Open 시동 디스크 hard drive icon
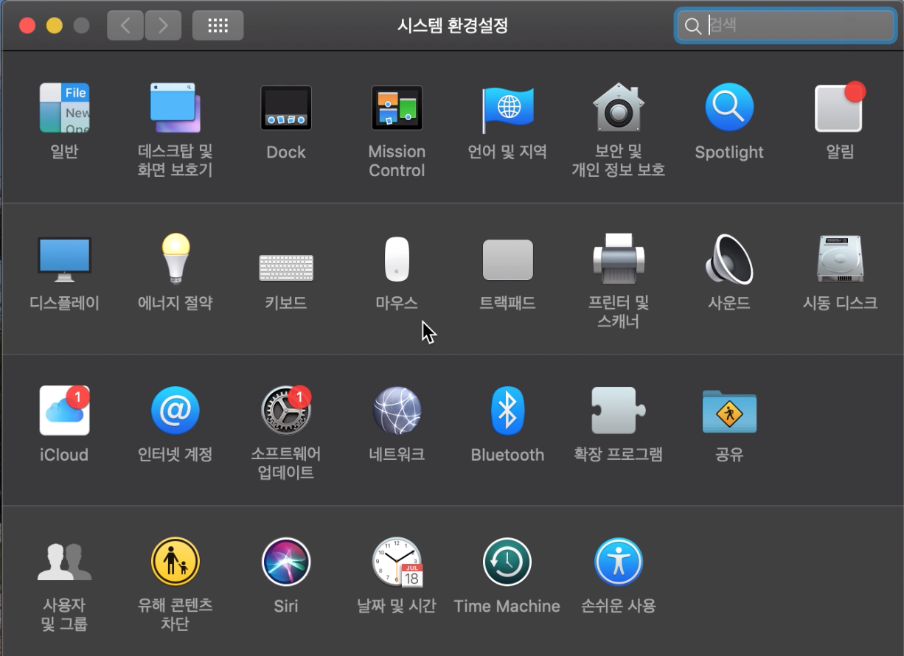 point(840,259)
